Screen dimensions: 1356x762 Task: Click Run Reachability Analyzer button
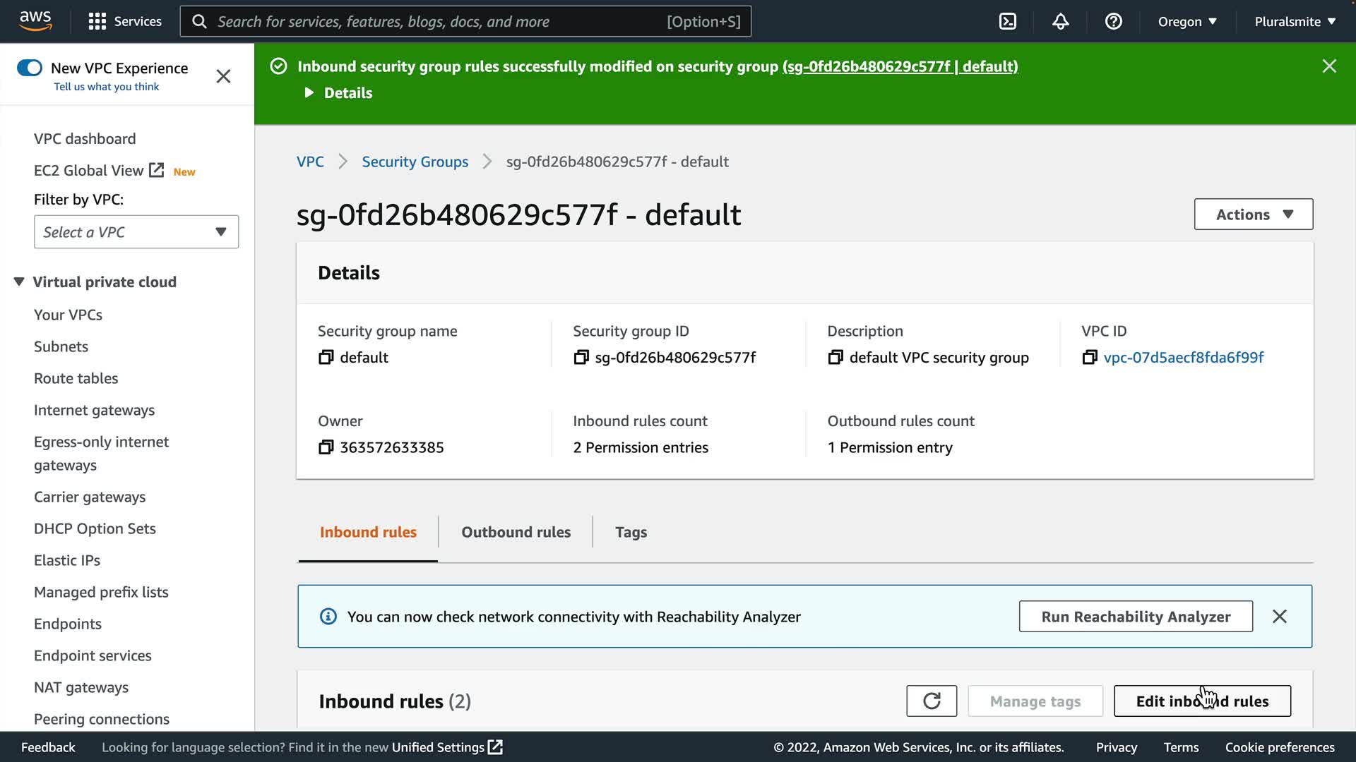1135,617
